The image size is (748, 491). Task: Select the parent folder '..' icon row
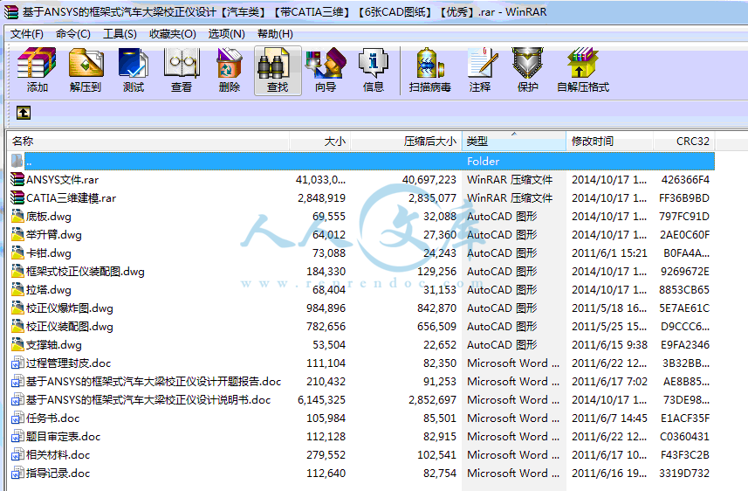pyautogui.click(x=361, y=161)
